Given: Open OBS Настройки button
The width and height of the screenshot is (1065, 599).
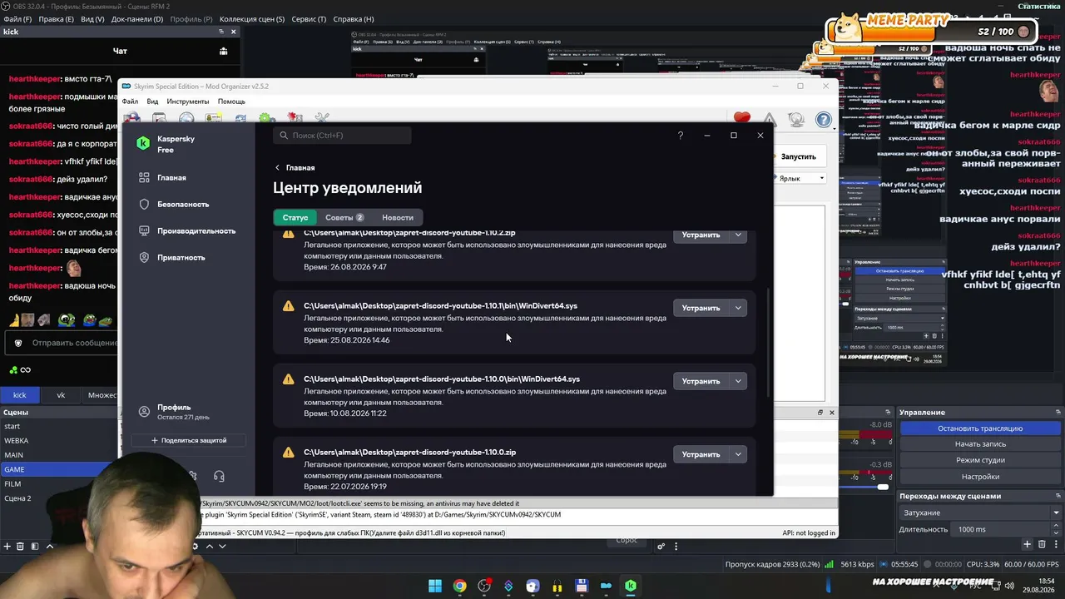Looking at the screenshot, I should [980, 477].
